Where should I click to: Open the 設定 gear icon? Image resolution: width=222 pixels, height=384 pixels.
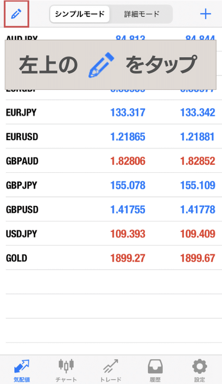point(199,366)
